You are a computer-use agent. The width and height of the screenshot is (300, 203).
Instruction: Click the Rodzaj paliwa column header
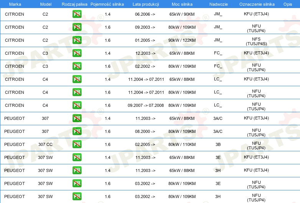click(x=74, y=4)
